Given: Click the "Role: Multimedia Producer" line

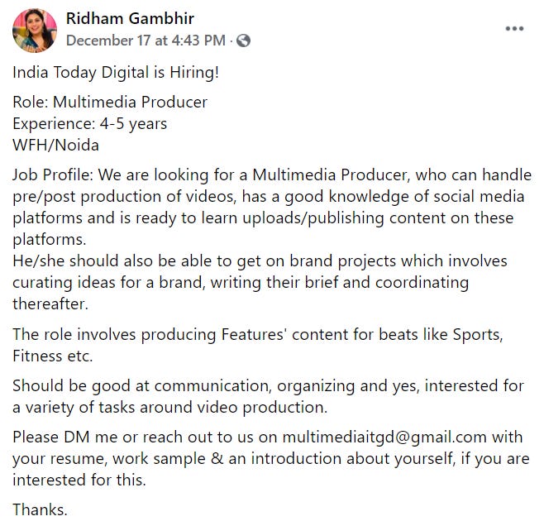Looking at the screenshot, I should pos(110,103).
